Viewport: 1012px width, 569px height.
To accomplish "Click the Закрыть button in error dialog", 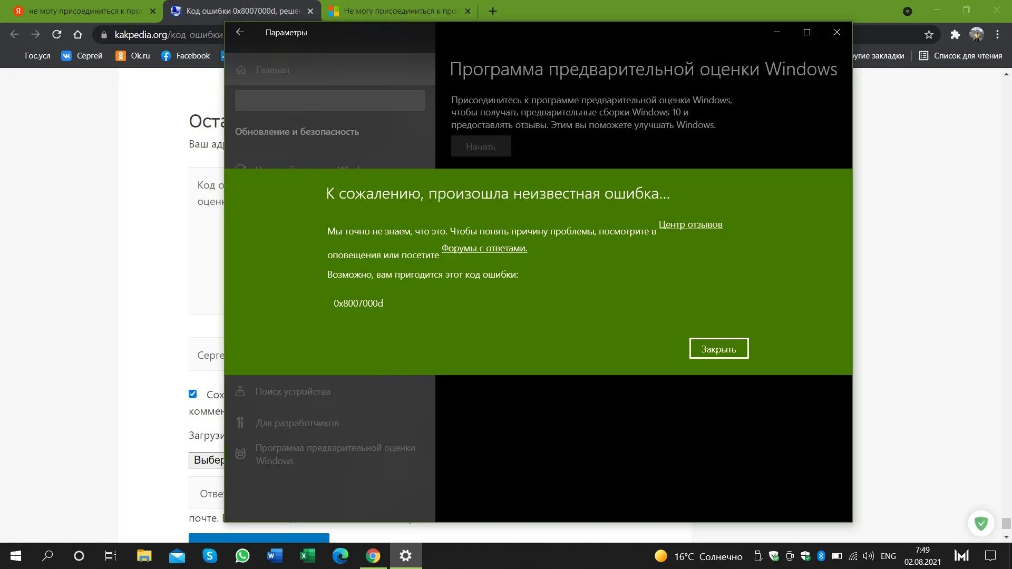I will (x=718, y=349).
